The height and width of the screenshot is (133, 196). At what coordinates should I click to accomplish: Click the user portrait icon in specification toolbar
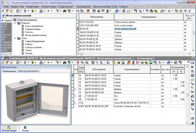tap(133, 62)
